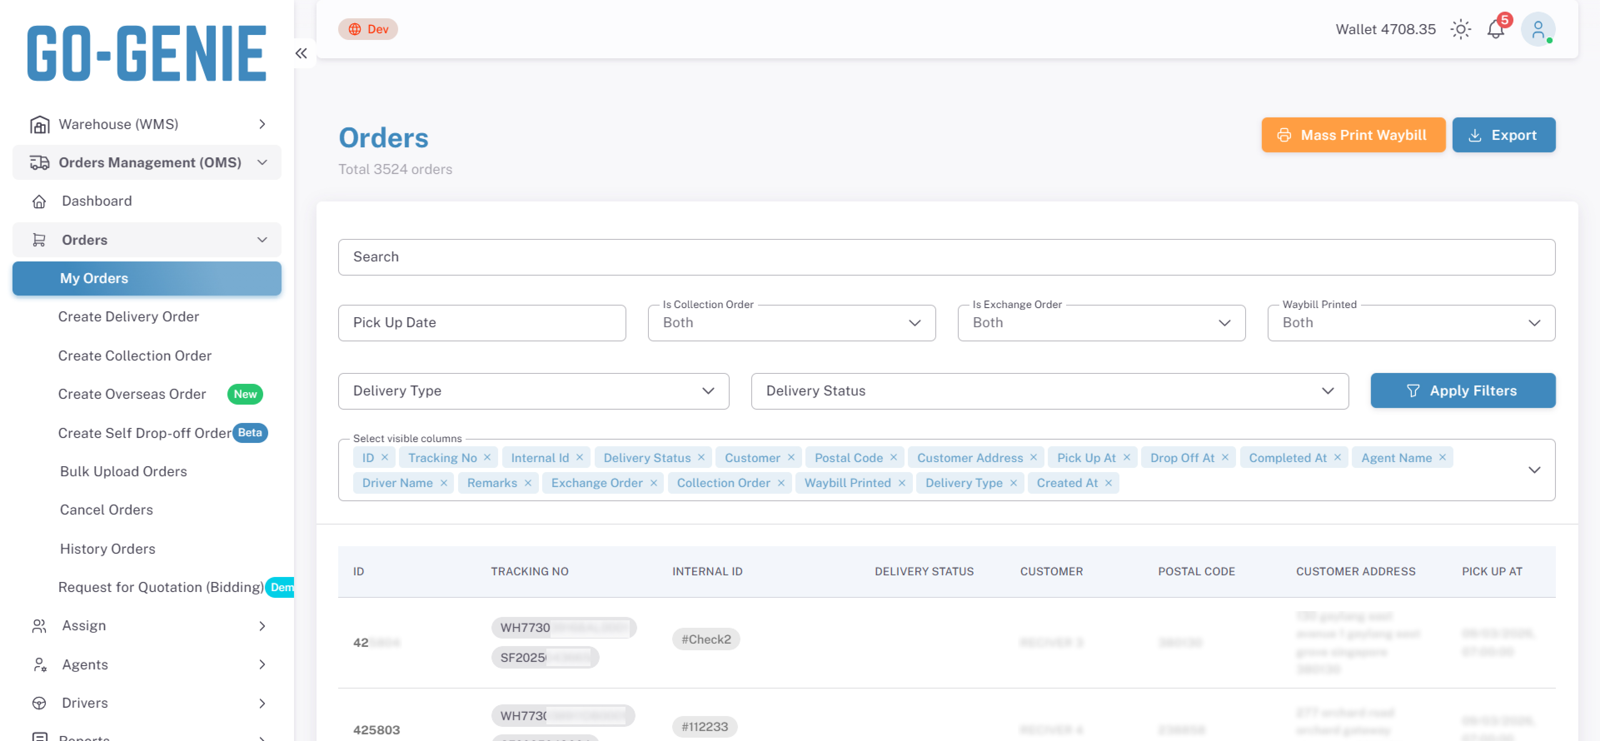
Task: Expand the Drivers menu chevron
Action: point(262,703)
